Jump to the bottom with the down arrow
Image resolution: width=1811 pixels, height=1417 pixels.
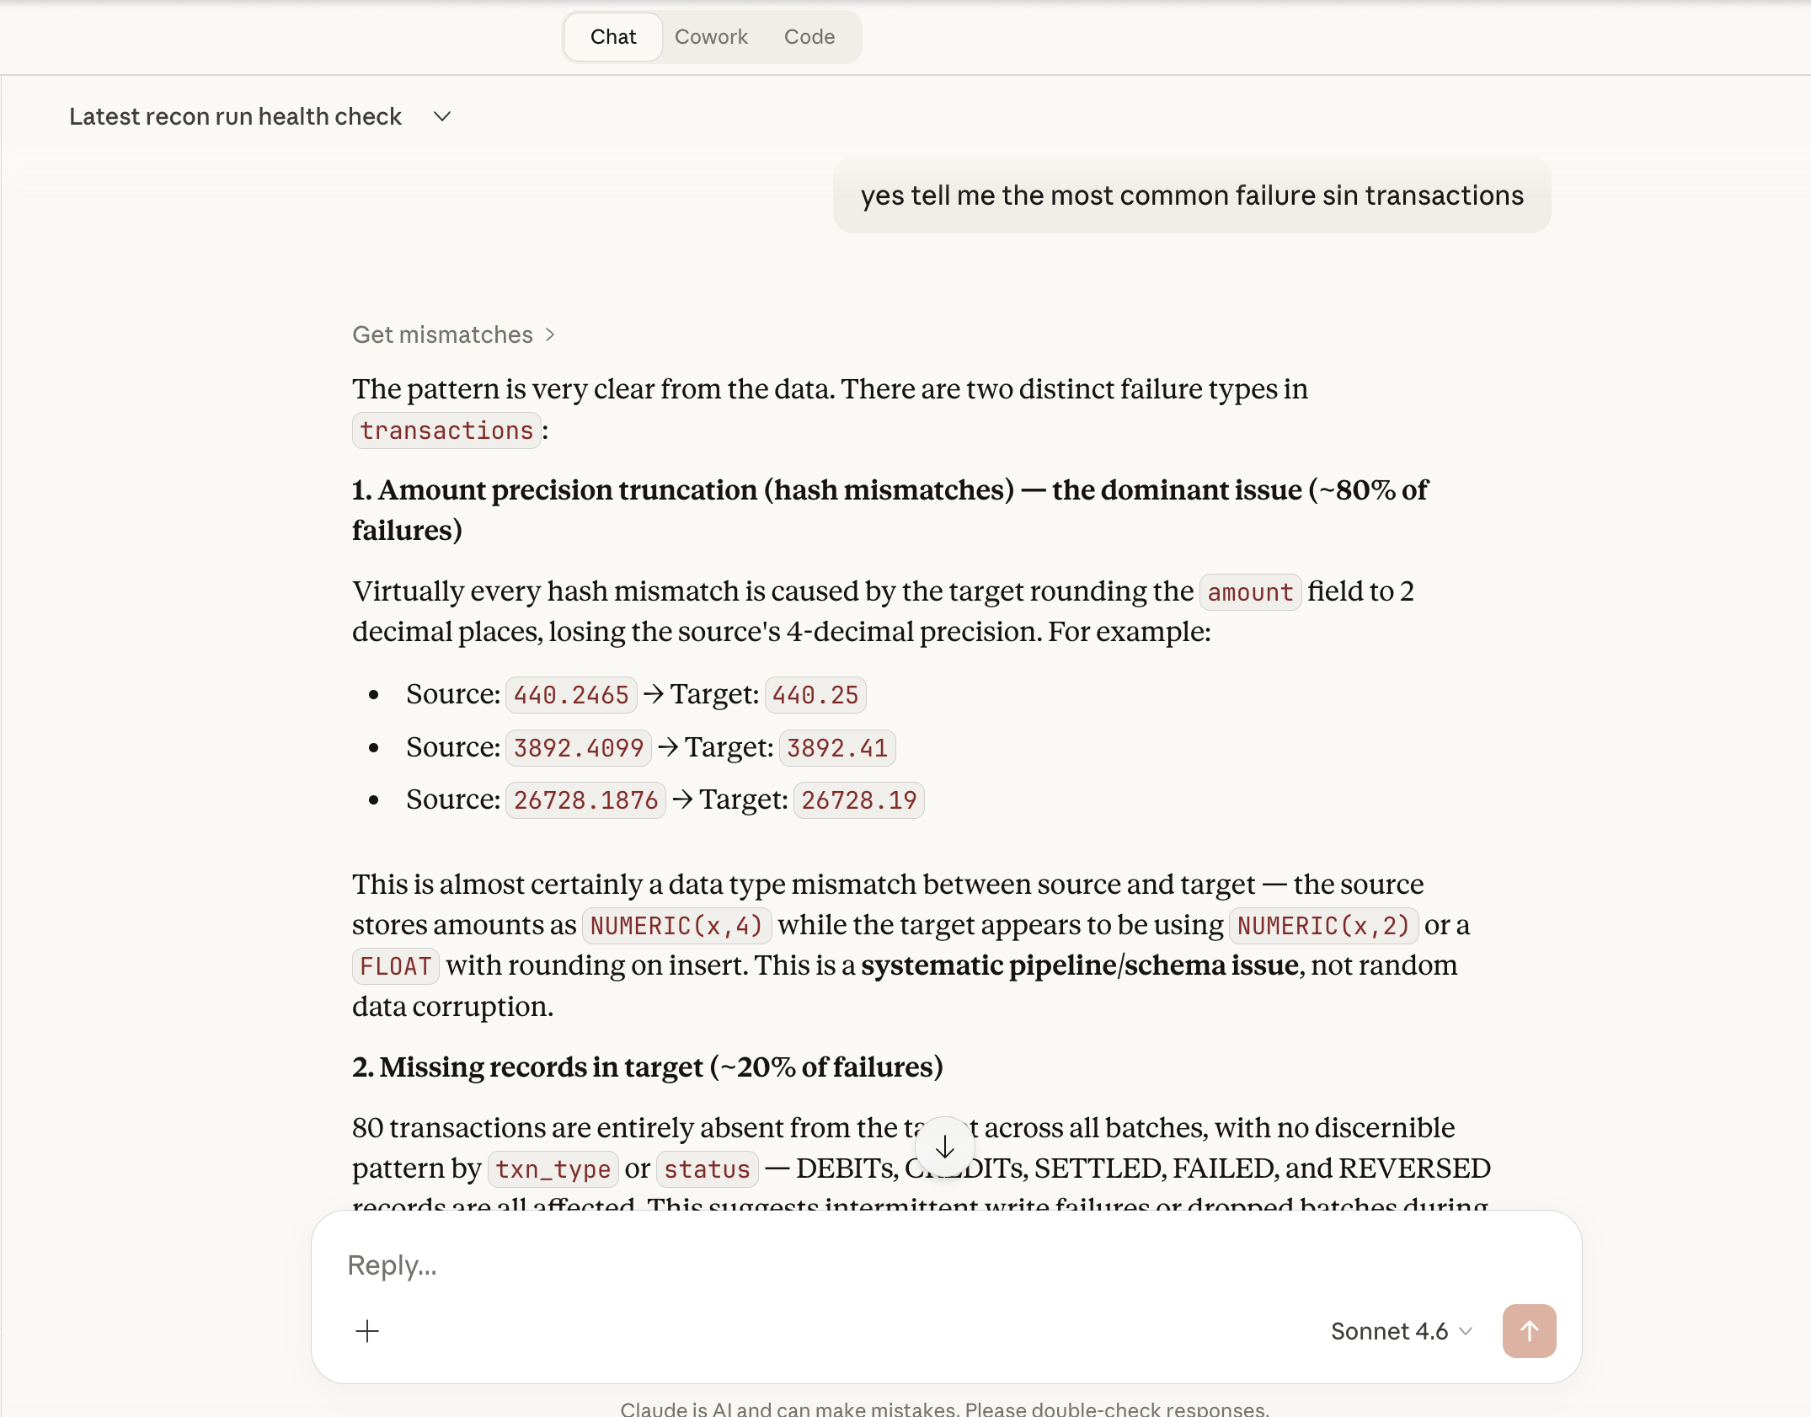point(945,1147)
